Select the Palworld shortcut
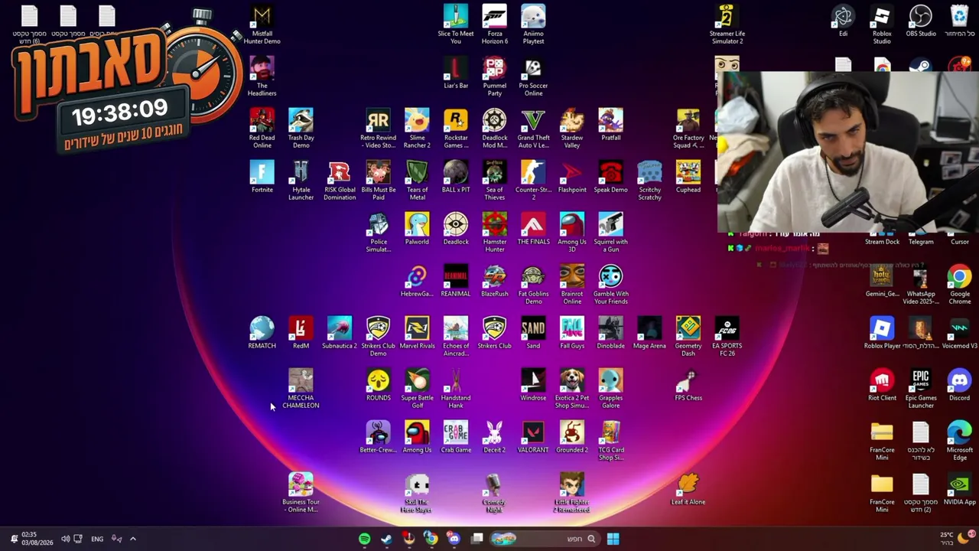Screen dimensions: 979x551 (x=417, y=229)
